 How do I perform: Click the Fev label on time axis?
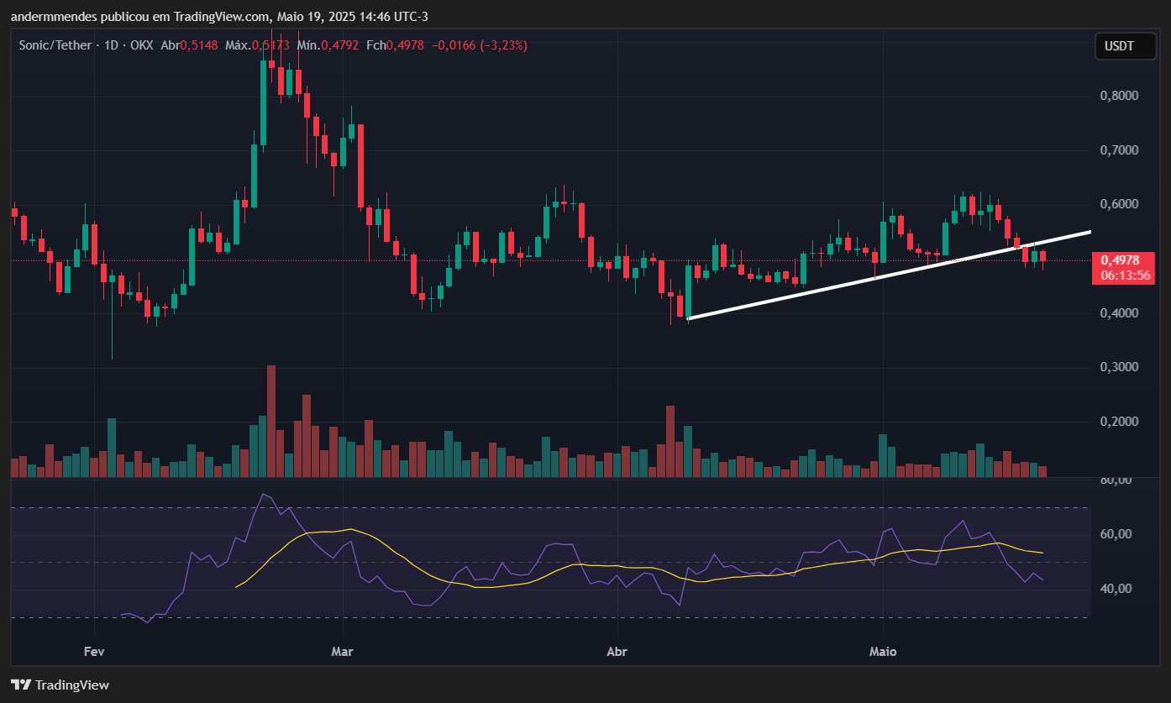tap(95, 652)
